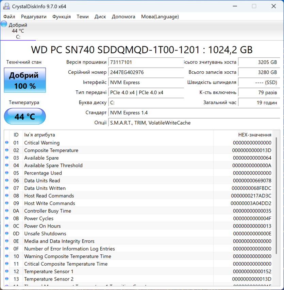Click the Добрий 100 % health status button
The width and height of the screenshot is (284, 290).
[x=25, y=80]
